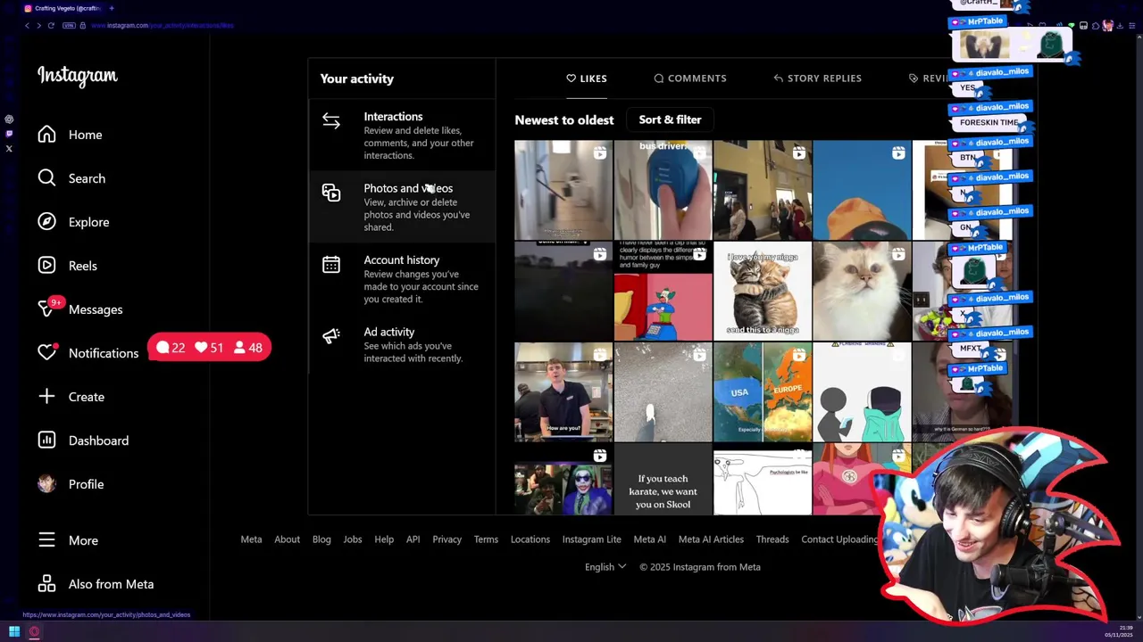The height and width of the screenshot is (642, 1143).
Task: Open the Joker costume reel thumbnail
Action: (563, 480)
